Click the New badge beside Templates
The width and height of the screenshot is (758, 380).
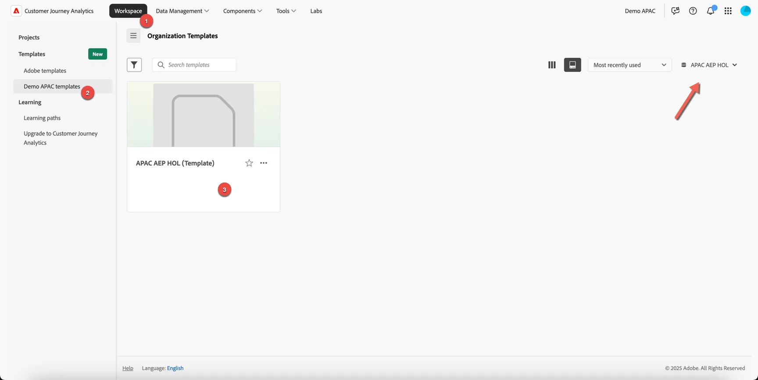coord(97,54)
